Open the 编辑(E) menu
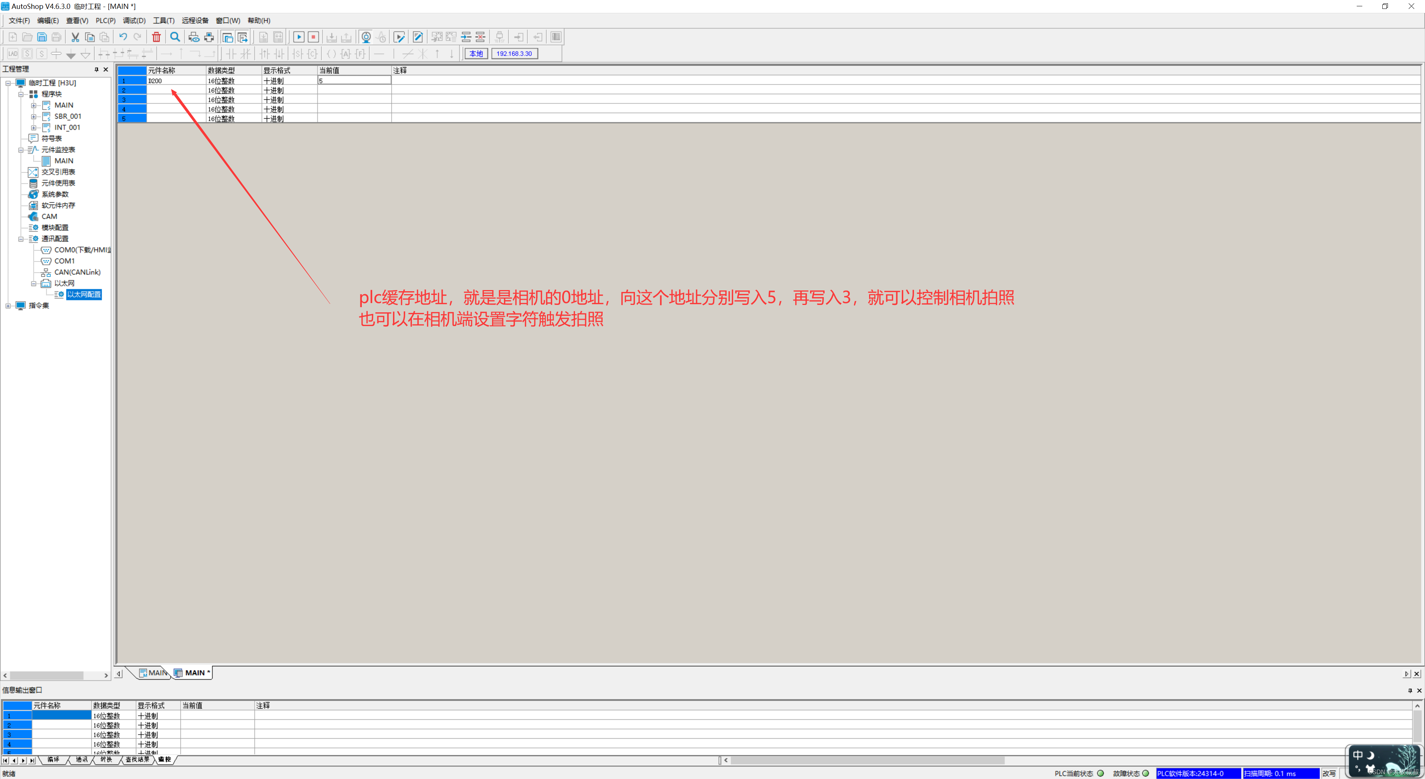This screenshot has width=1425, height=779. tap(48, 20)
